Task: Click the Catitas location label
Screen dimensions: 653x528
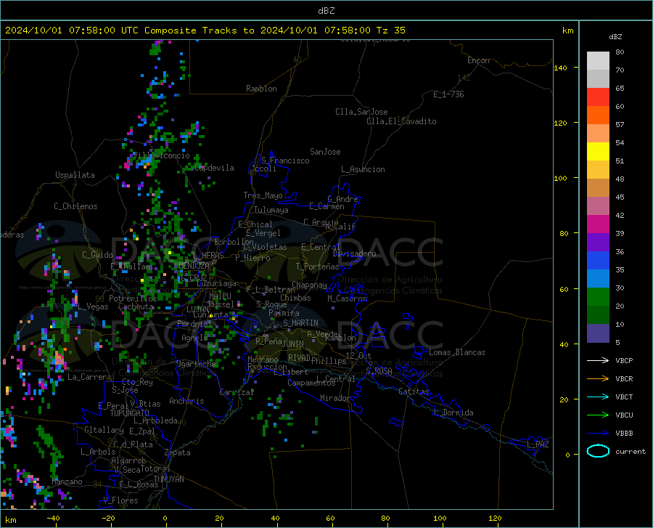Action: point(414,391)
